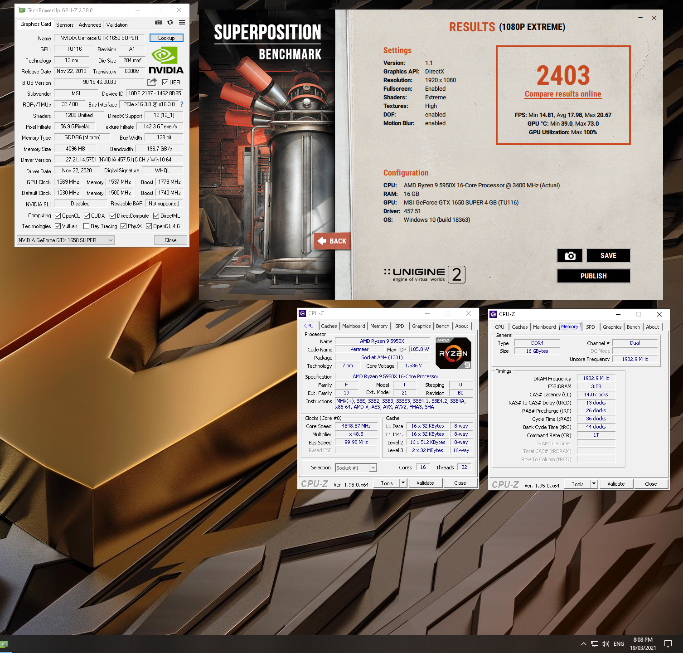
Task: Open the notification center icon
Action: pos(668,644)
